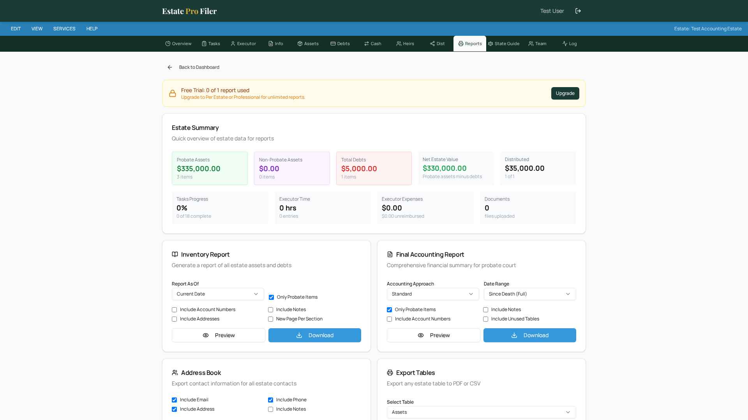Click the Upgrade button
Viewport: 748px width, 420px height.
point(565,93)
